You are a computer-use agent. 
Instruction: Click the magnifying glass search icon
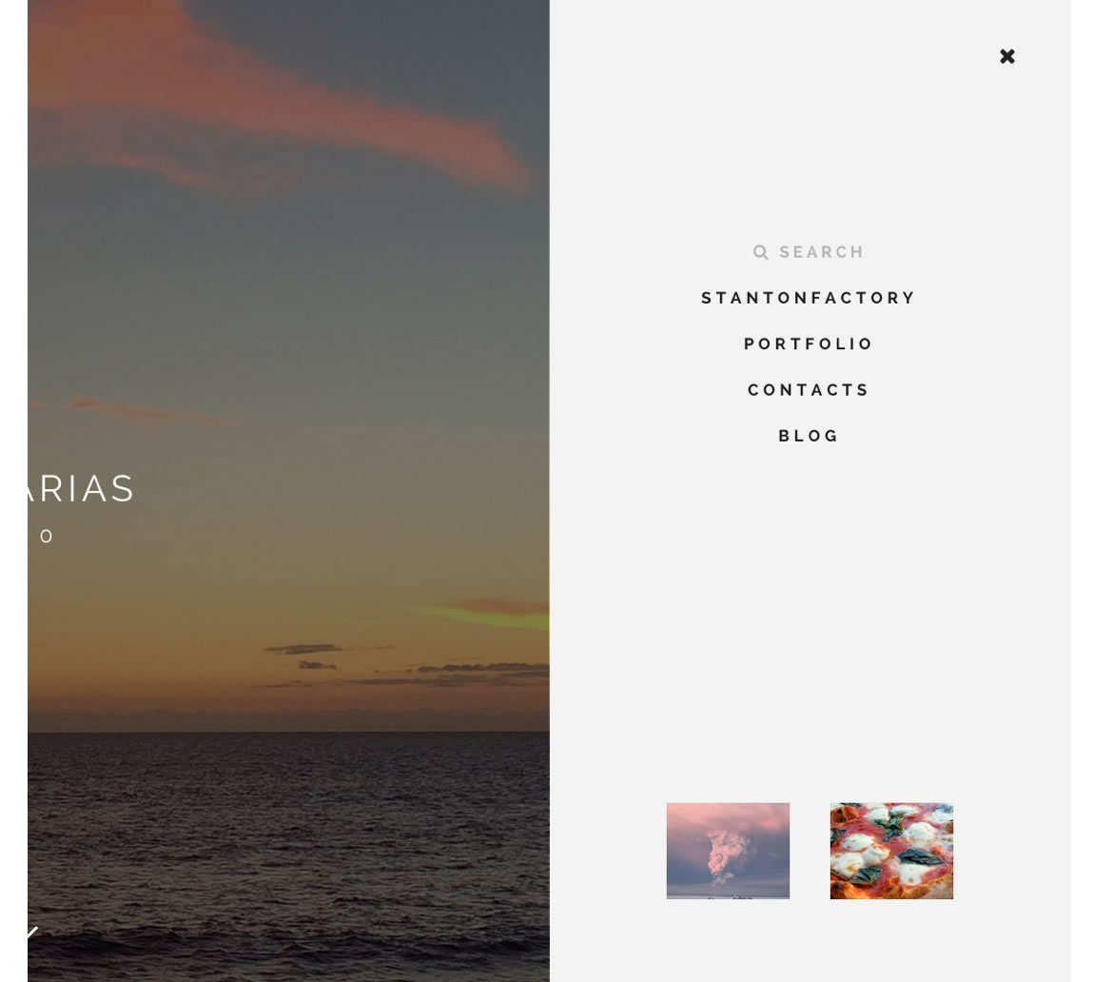[x=760, y=252]
